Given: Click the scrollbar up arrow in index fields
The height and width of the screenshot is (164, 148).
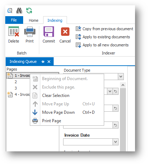Looking at the screenshot, I should click(x=123, y=85).
